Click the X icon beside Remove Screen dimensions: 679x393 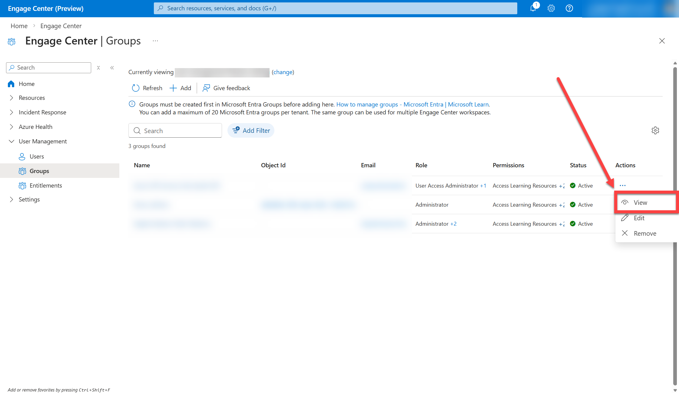coord(625,233)
